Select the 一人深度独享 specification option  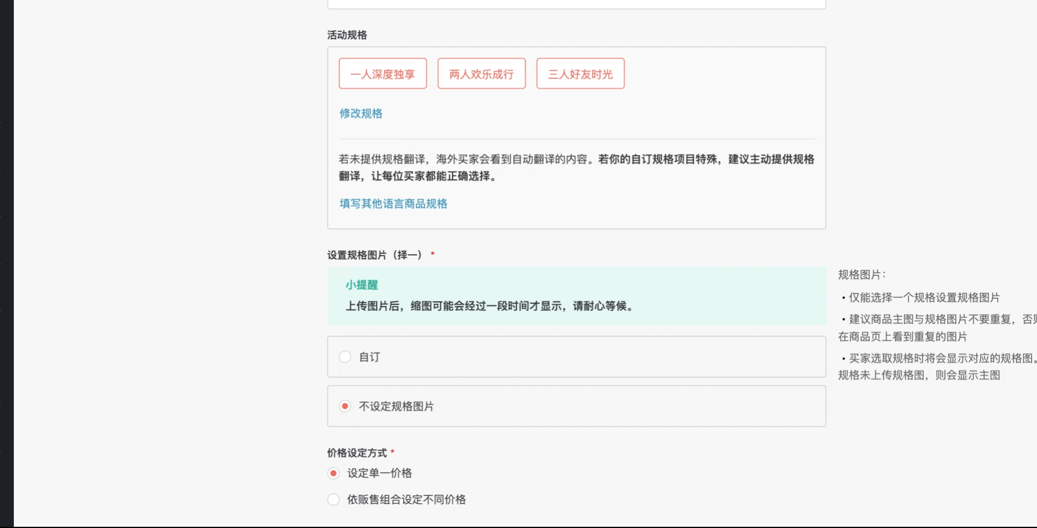tap(382, 74)
